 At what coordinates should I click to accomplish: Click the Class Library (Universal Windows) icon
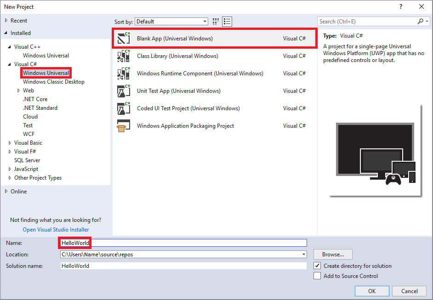(x=123, y=56)
